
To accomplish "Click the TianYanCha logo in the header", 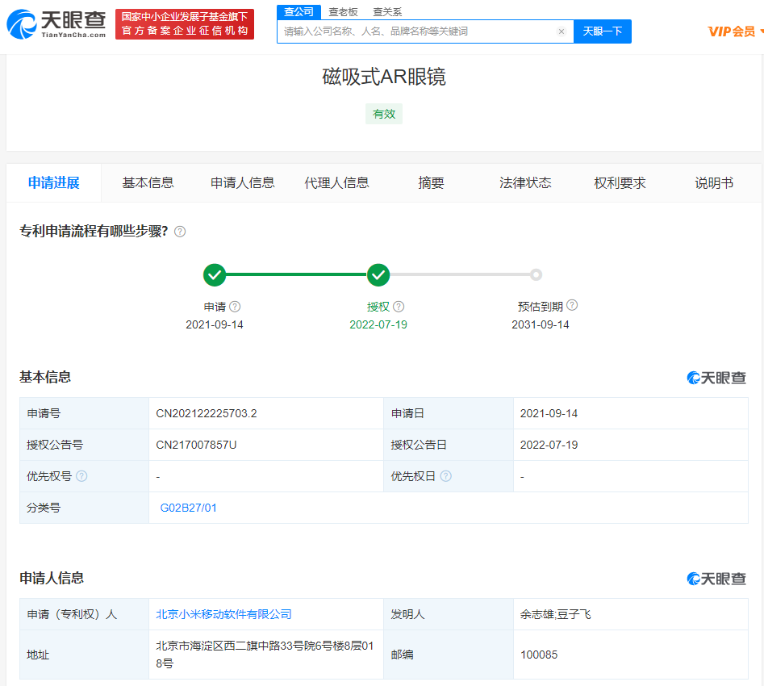I will point(56,23).
